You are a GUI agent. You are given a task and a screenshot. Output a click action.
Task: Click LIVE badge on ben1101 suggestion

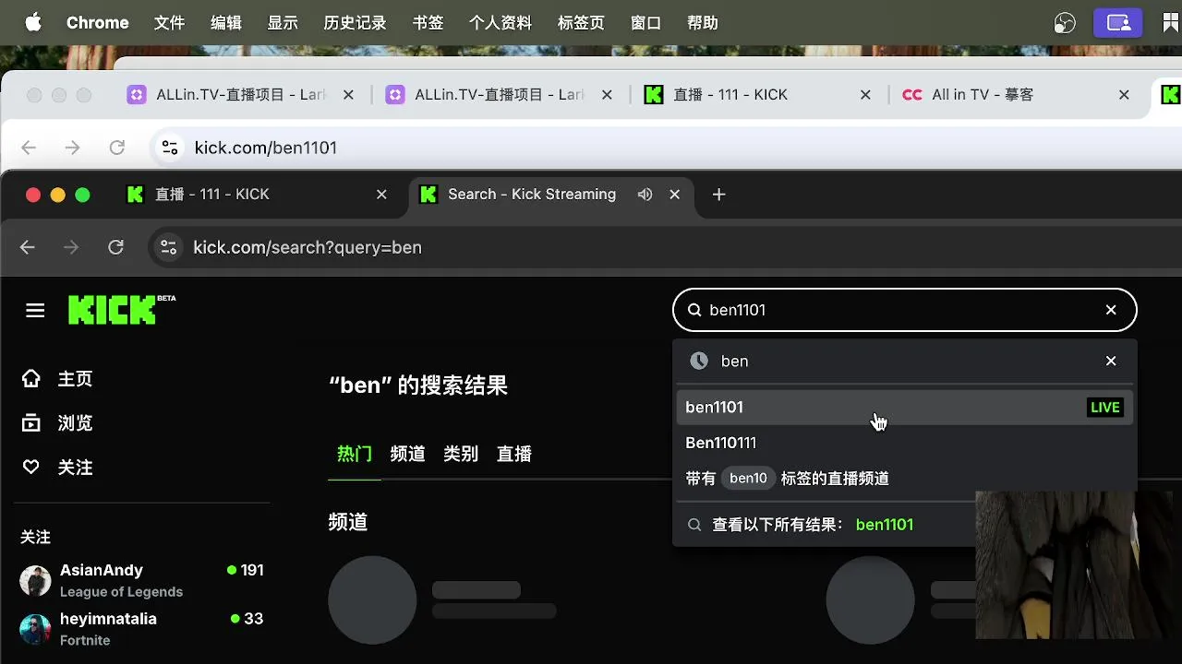point(1105,408)
